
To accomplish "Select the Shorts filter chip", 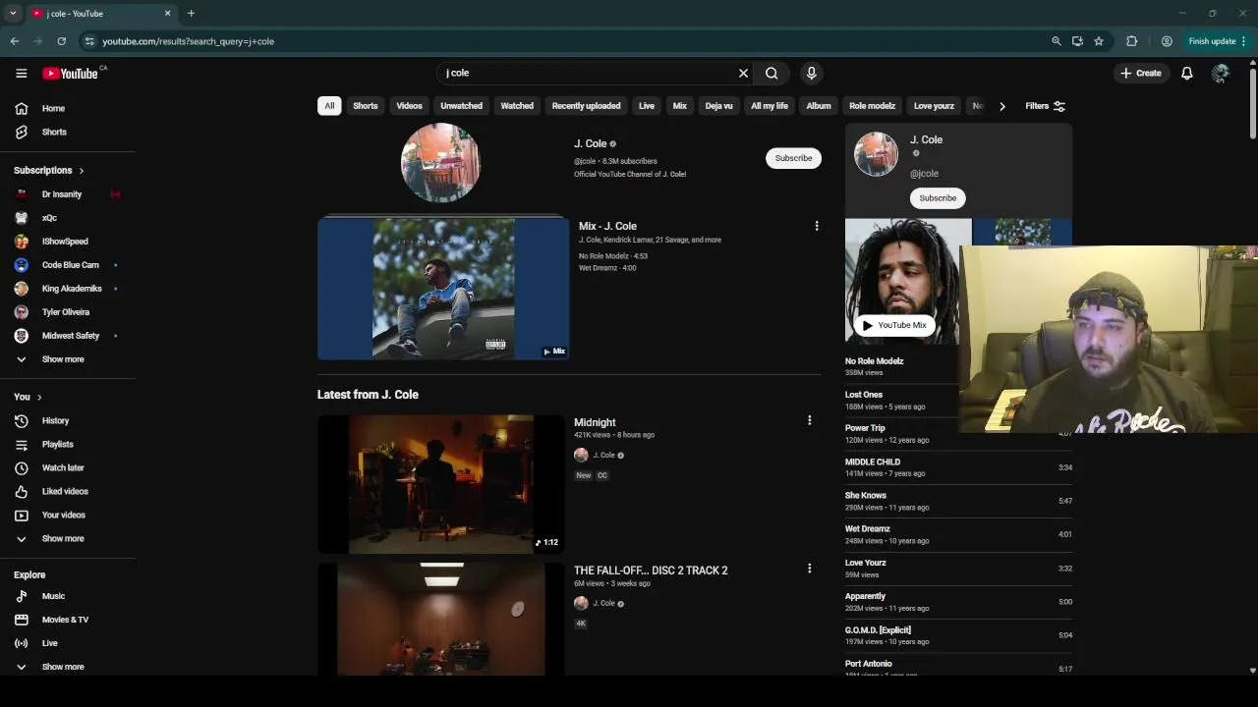I will tap(366, 106).
